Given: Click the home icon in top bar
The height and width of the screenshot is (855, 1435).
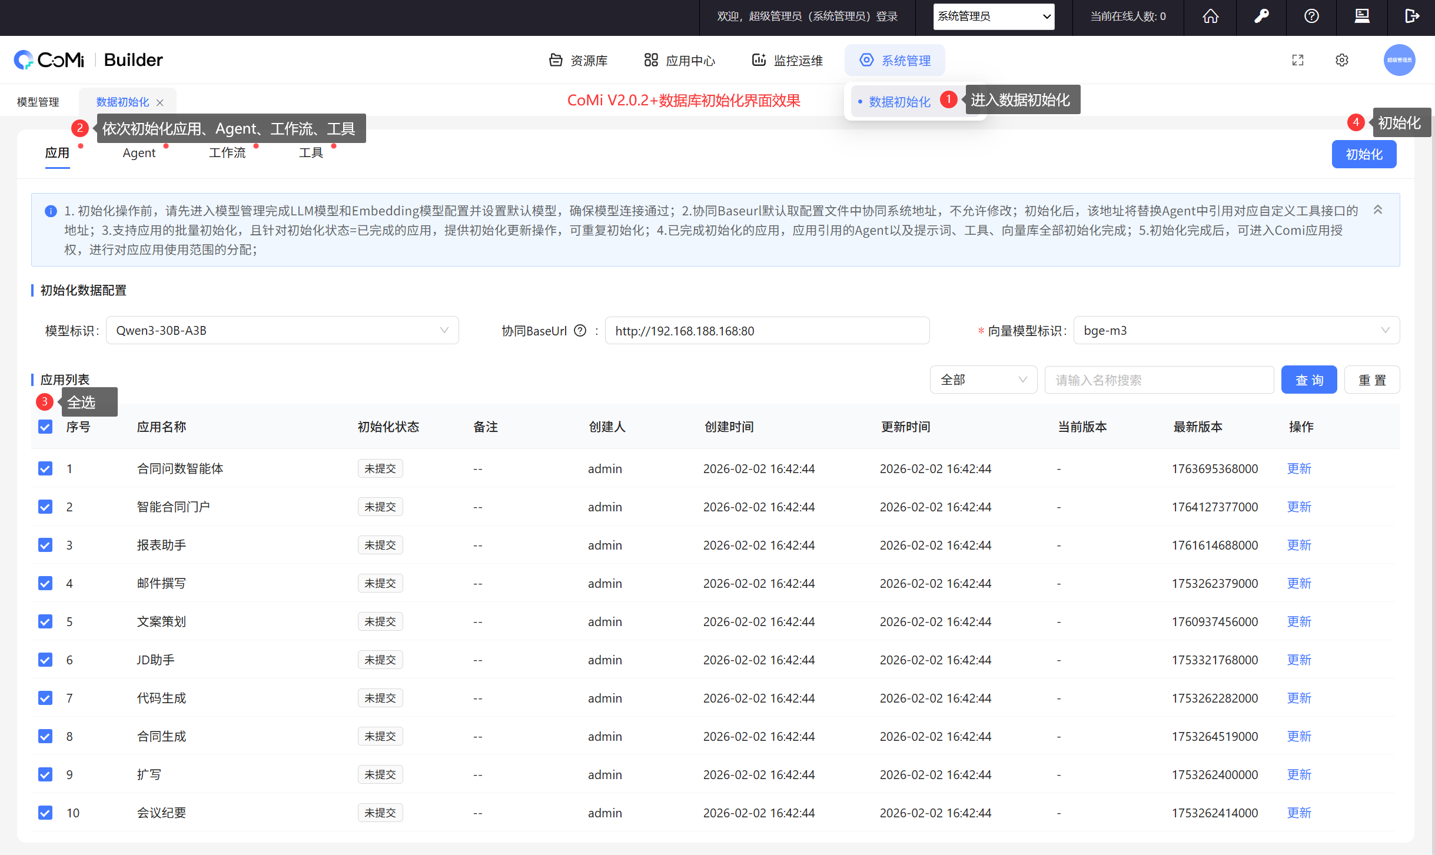Looking at the screenshot, I should pos(1210,16).
